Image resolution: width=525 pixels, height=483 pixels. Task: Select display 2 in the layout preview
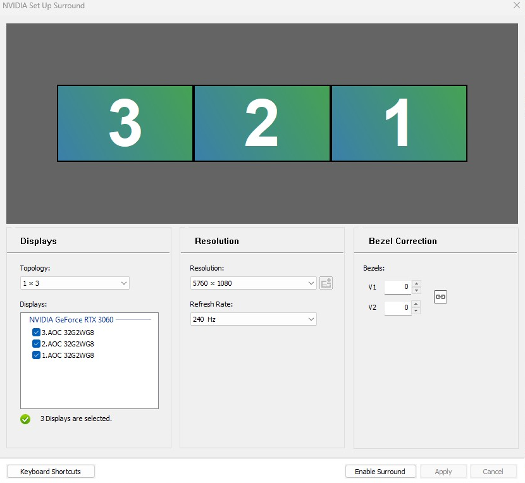262,123
